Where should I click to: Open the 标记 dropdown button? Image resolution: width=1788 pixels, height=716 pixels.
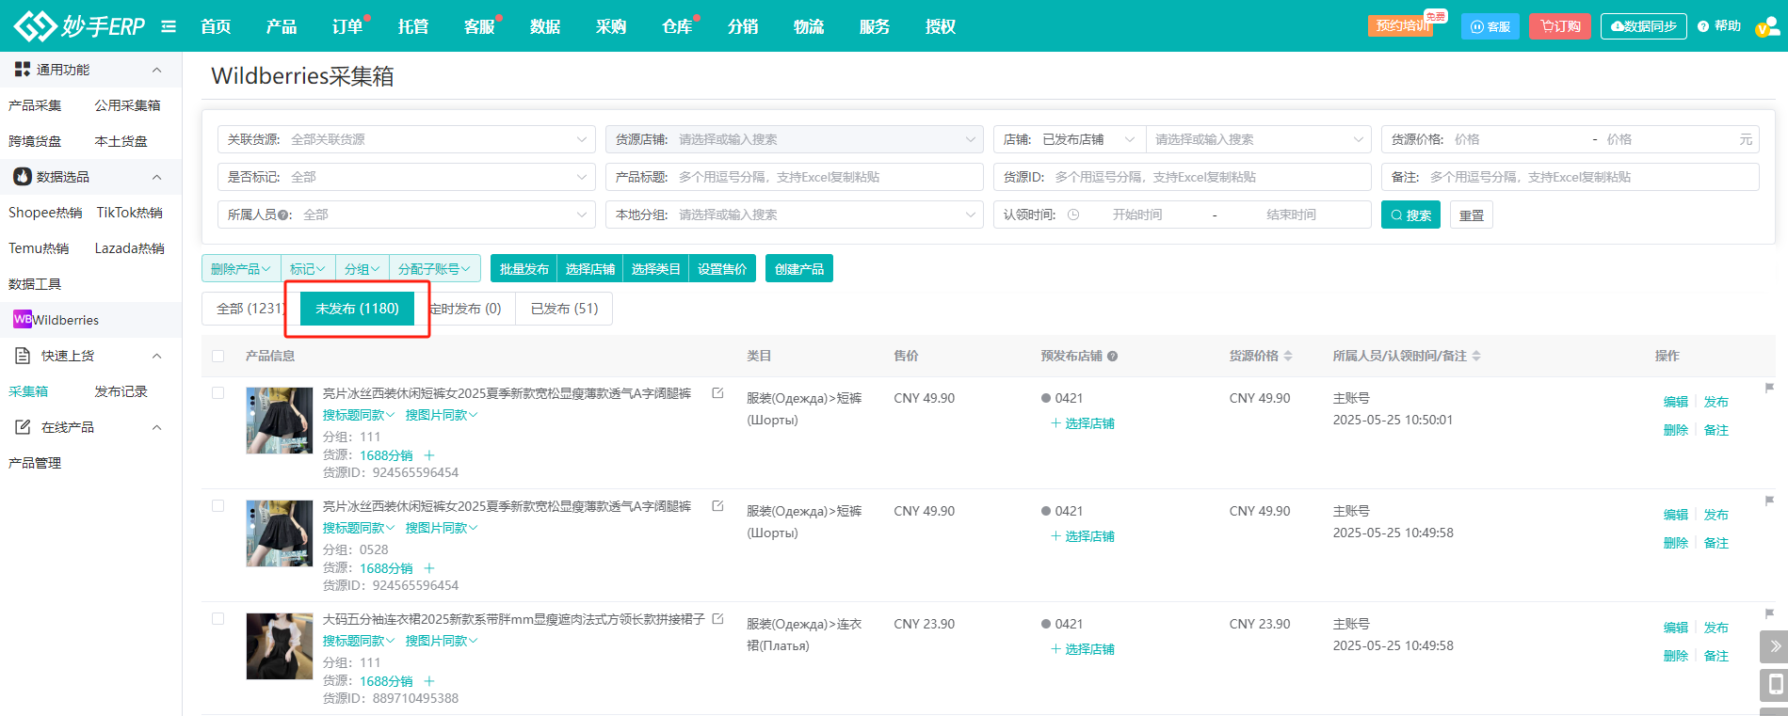click(308, 269)
